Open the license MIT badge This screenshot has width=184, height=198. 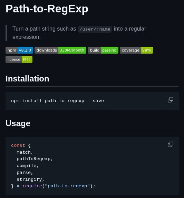point(19,59)
